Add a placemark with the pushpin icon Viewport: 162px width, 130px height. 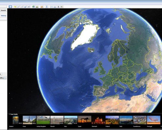point(15,7)
